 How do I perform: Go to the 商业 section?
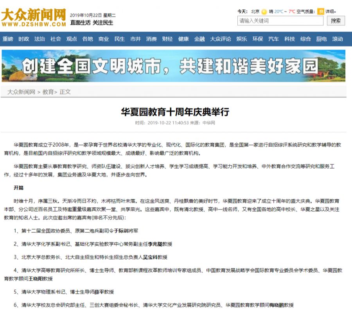coord(104,39)
